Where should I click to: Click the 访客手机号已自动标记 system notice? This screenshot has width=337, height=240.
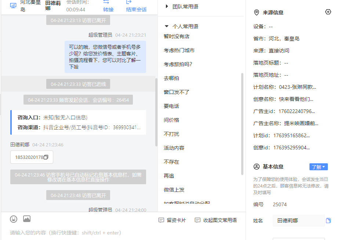click(x=78, y=177)
